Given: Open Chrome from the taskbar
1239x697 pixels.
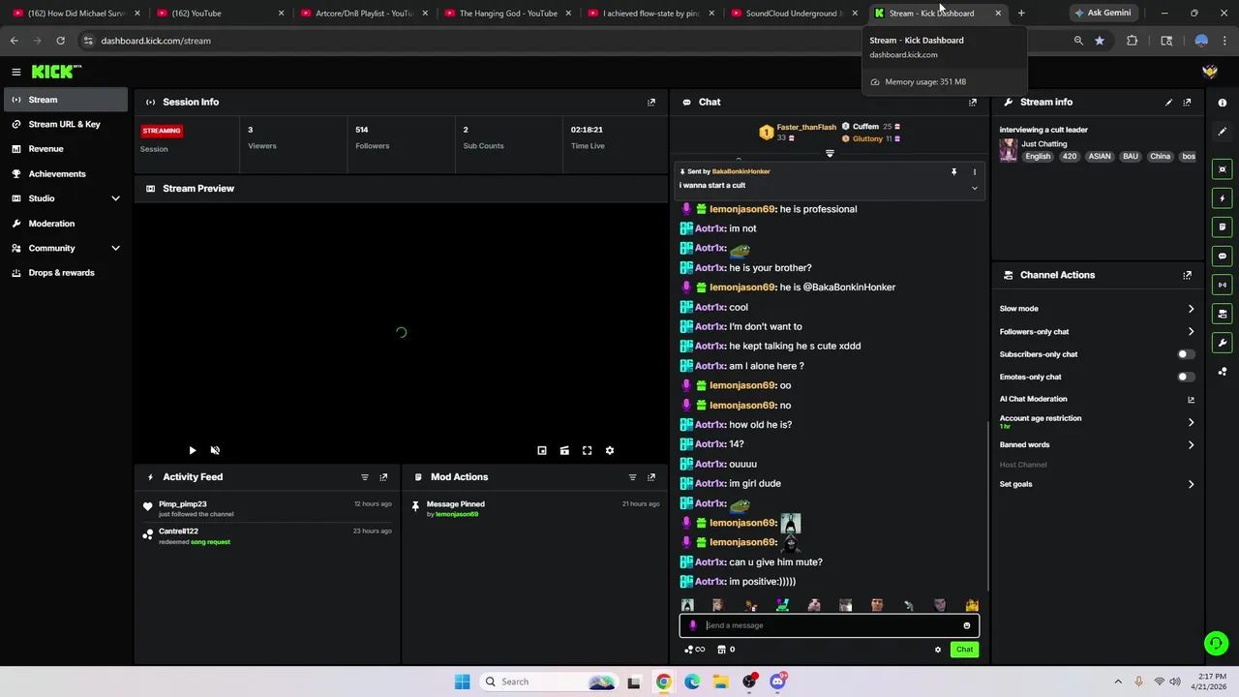Looking at the screenshot, I should click(x=663, y=682).
